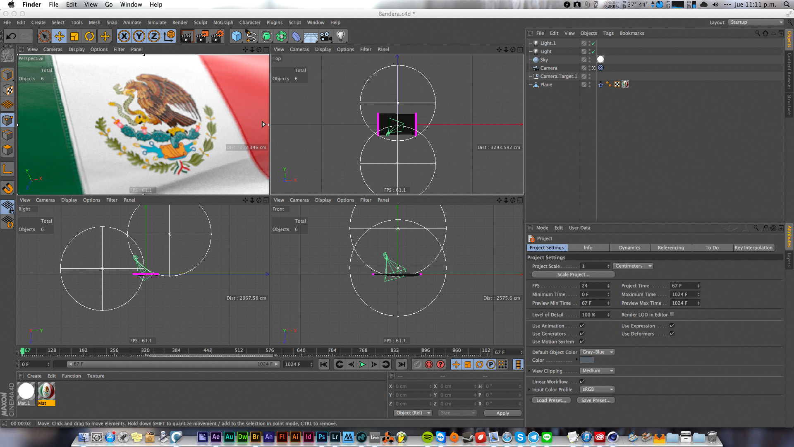Toggle Parameter keyframe recording P icon
The image size is (794, 447).
point(491,364)
